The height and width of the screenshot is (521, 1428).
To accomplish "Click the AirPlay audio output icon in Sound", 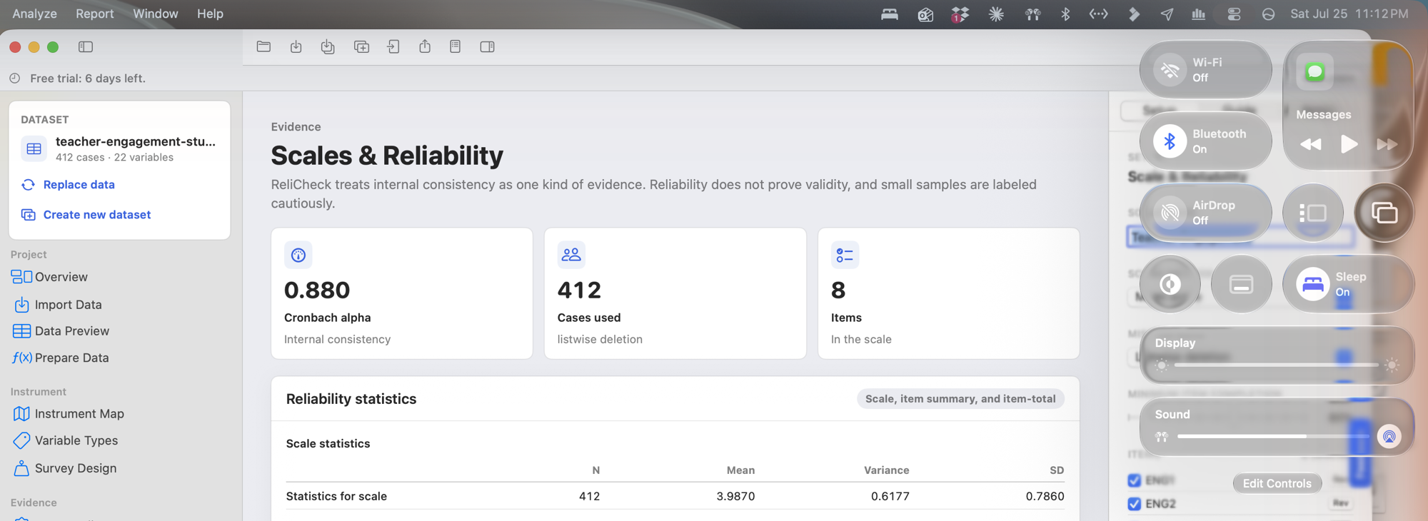I will 1389,436.
